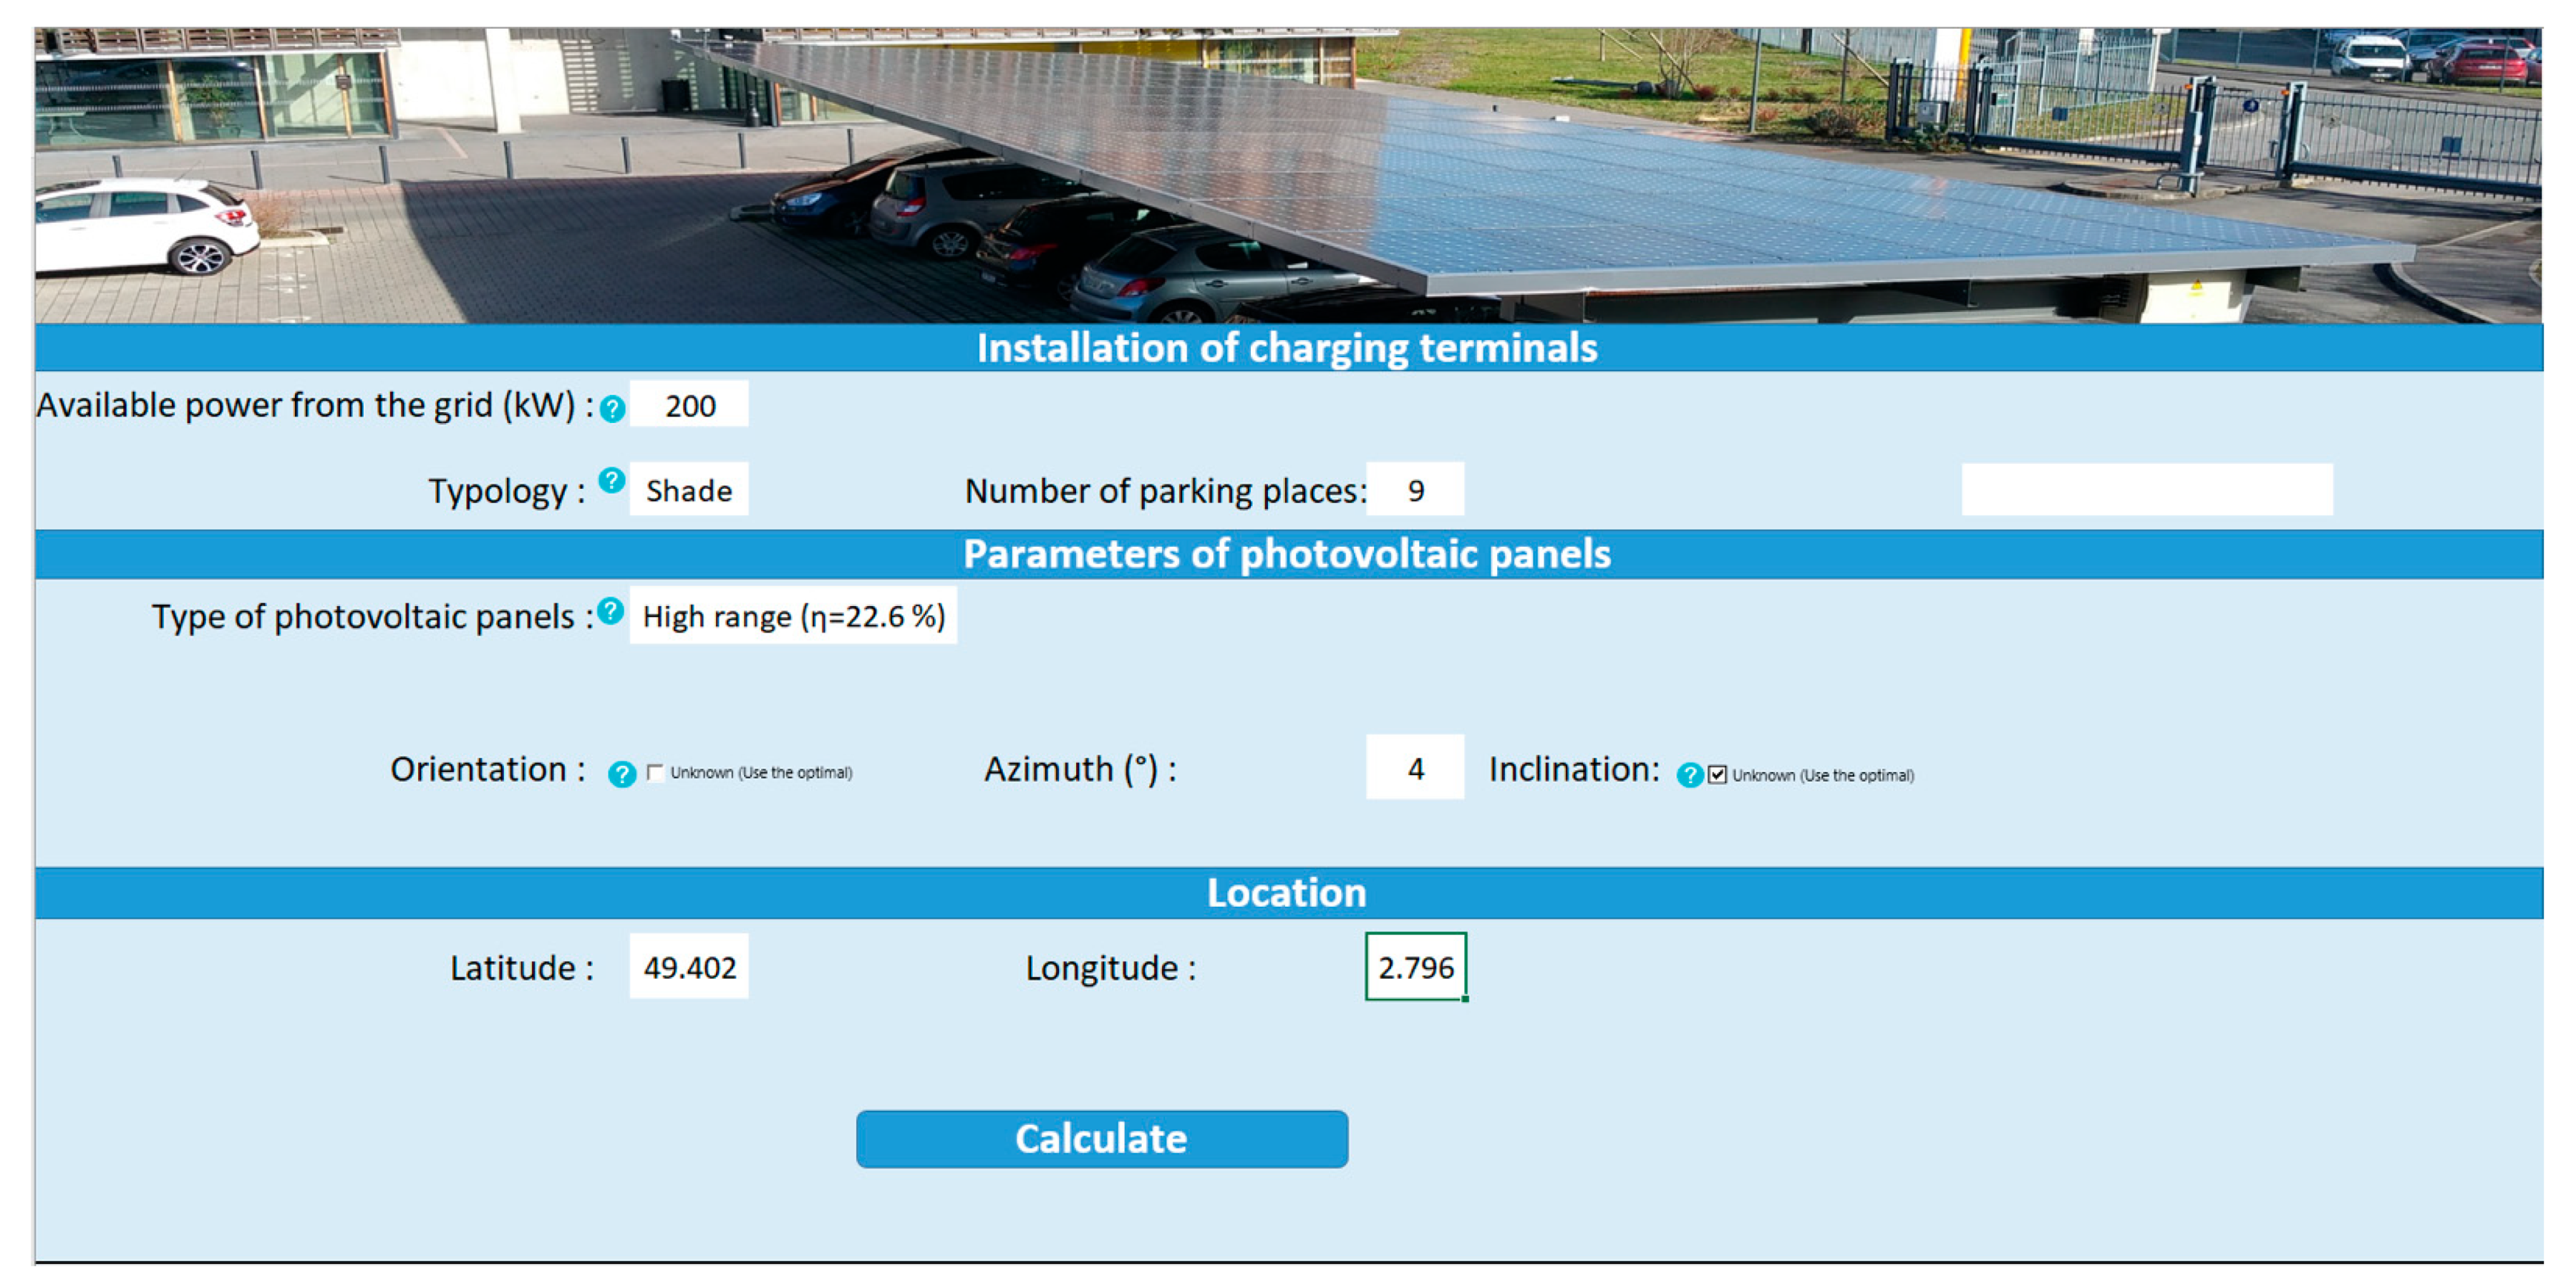Viewport: 2576px width, 1281px height.
Task: Uncheck Inclination 'Unknown (Use the optimal)' checkbox
Action: (x=1717, y=775)
